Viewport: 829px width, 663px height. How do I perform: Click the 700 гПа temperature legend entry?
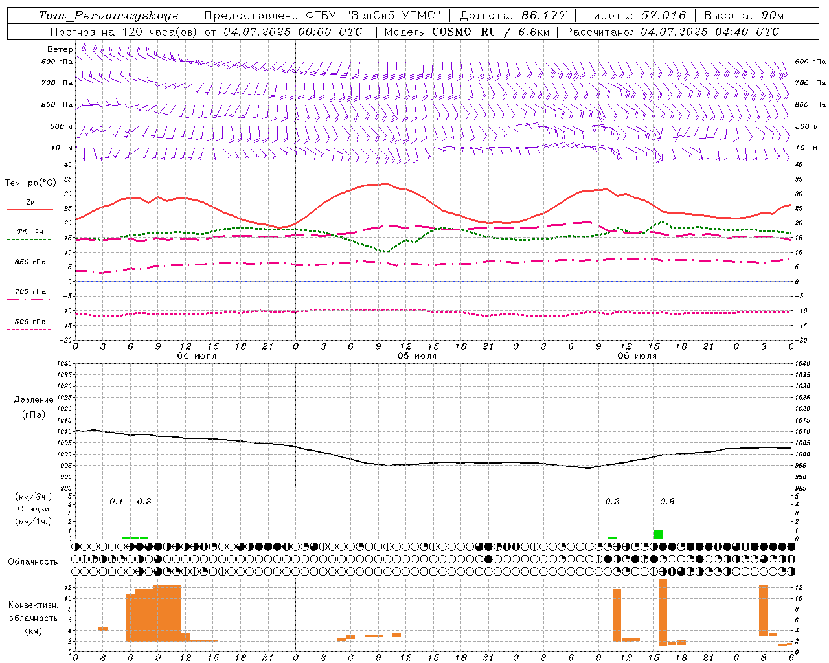pos(30,291)
